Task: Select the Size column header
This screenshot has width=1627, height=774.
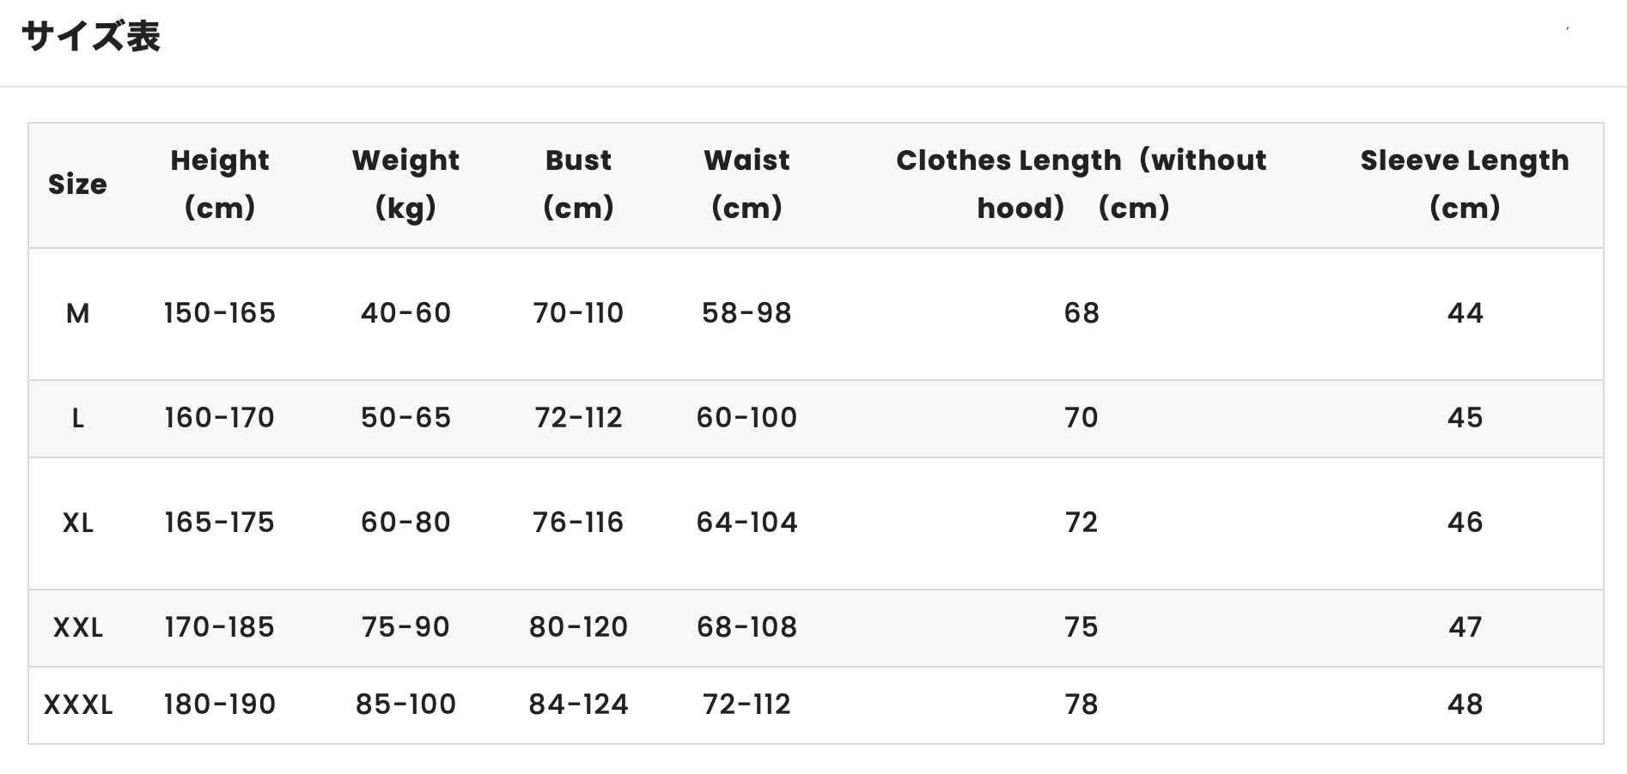Action: click(77, 184)
